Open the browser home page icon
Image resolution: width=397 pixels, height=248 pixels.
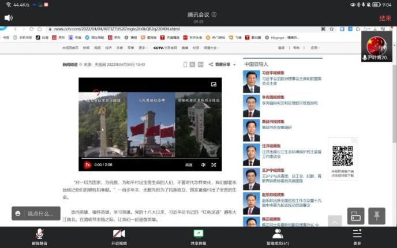point(39,29)
